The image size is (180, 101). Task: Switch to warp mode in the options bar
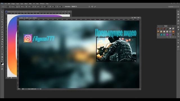click(x=89, y=7)
